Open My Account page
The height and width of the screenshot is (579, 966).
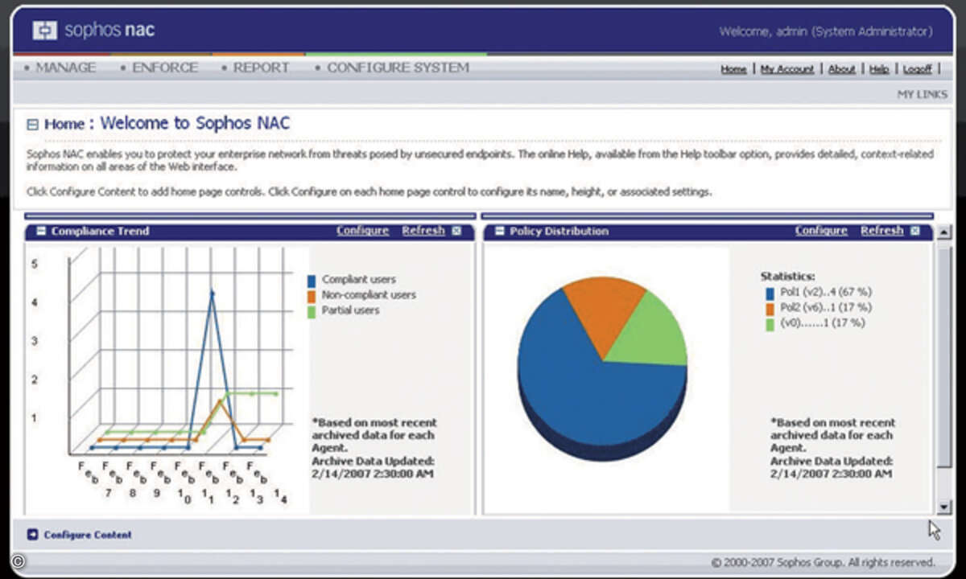[x=787, y=69]
